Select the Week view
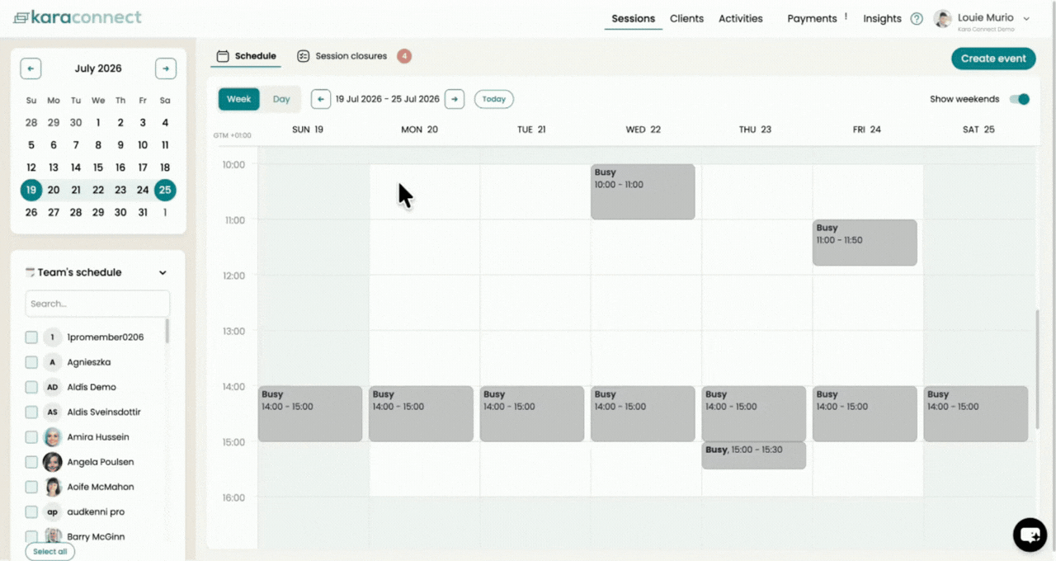Viewport: 1056px width, 561px height. 239,99
